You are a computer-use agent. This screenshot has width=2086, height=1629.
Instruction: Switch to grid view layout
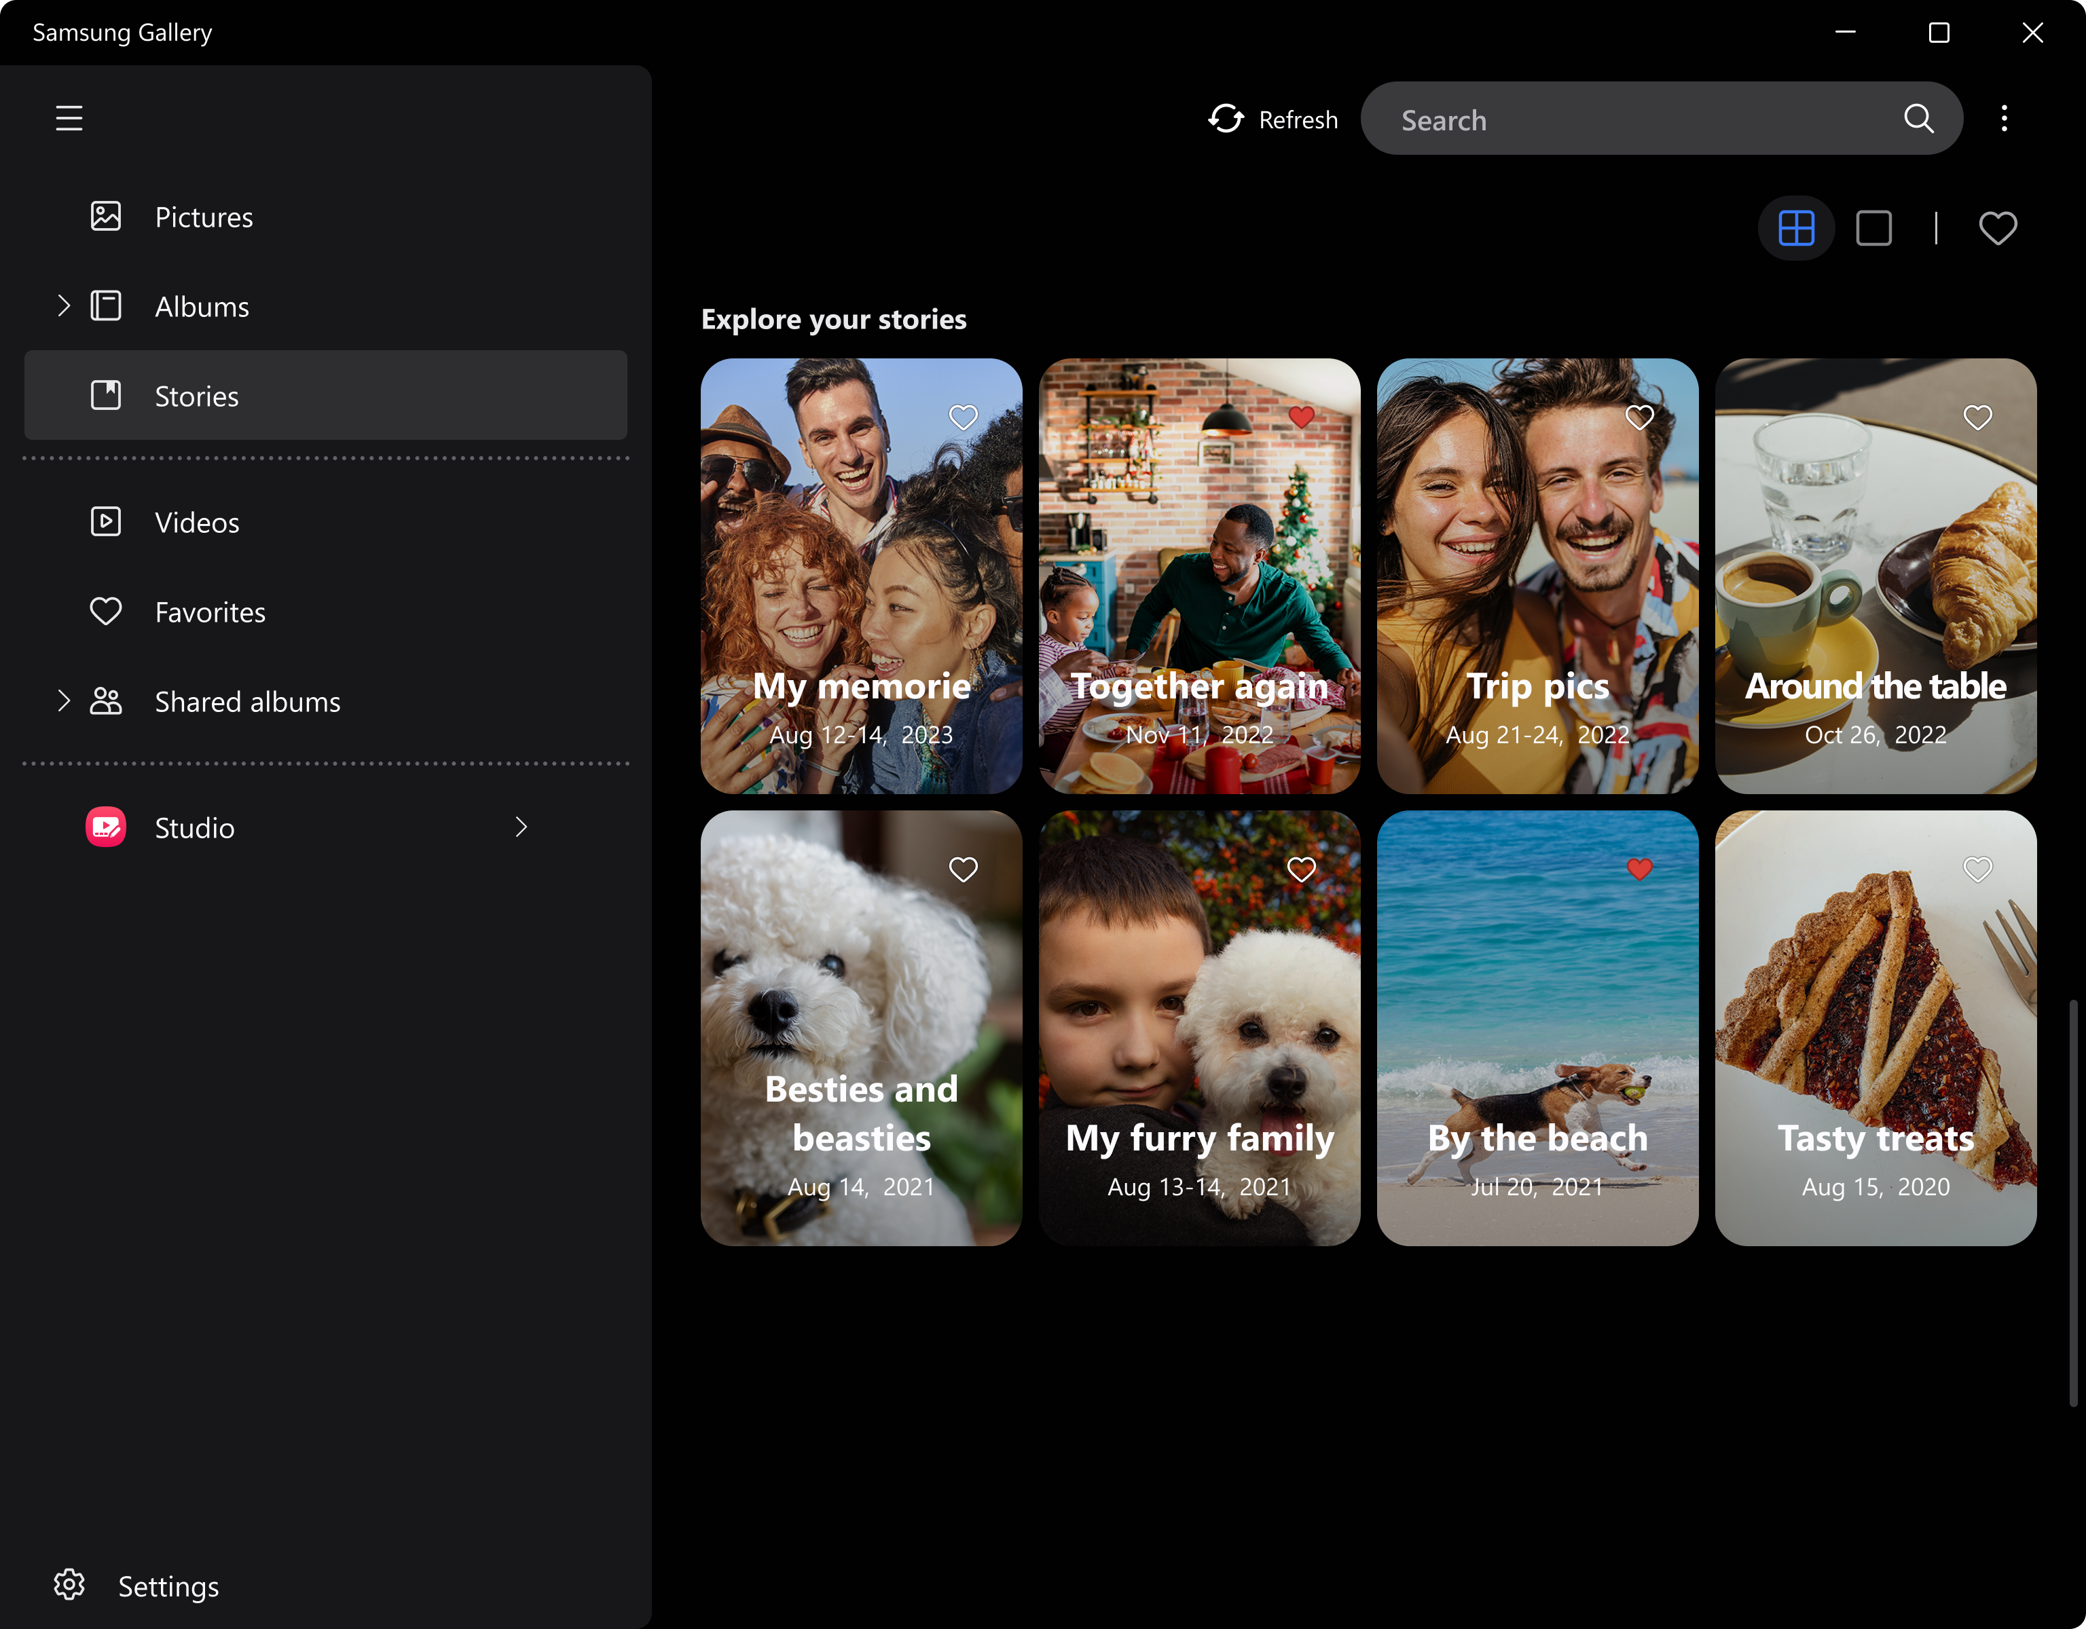pyautogui.click(x=1795, y=227)
